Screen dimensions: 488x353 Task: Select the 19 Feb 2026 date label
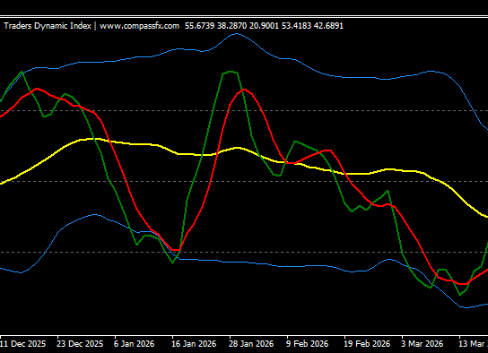pos(367,344)
